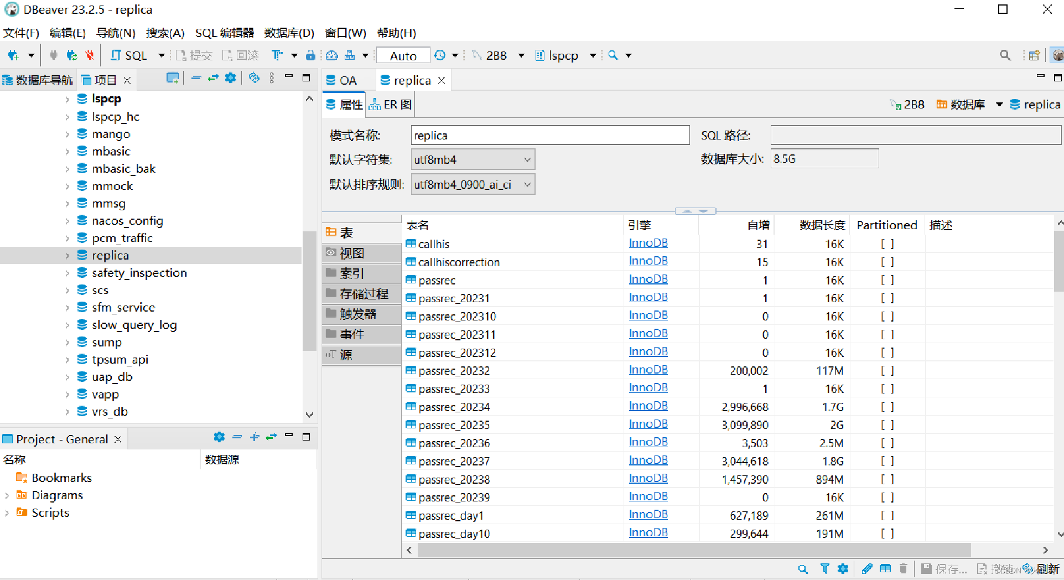This screenshot has height=580, width=1064.
Task: Expand the mango database node
Action: pyautogui.click(x=67, y=134)
